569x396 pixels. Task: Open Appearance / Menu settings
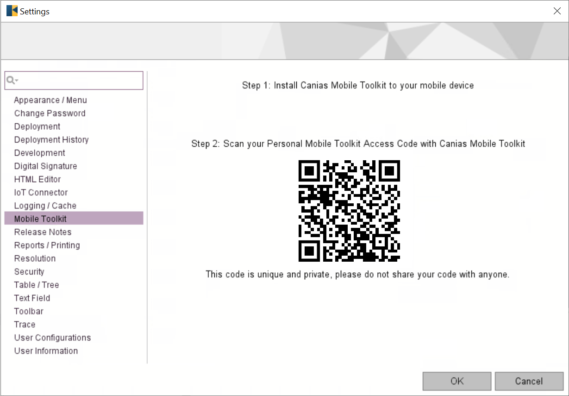pyautogui.click(x=50, y=100)
